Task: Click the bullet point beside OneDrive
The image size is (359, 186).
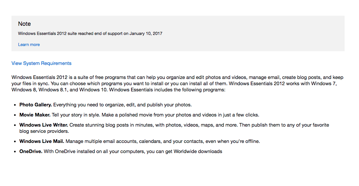Action: point(15,152)
